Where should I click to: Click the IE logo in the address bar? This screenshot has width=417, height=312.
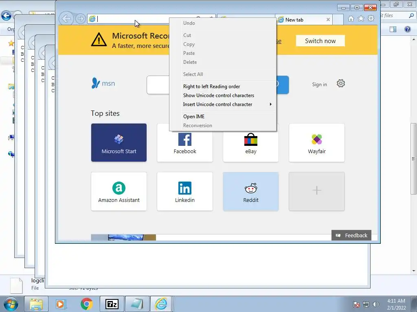(92, 19)
